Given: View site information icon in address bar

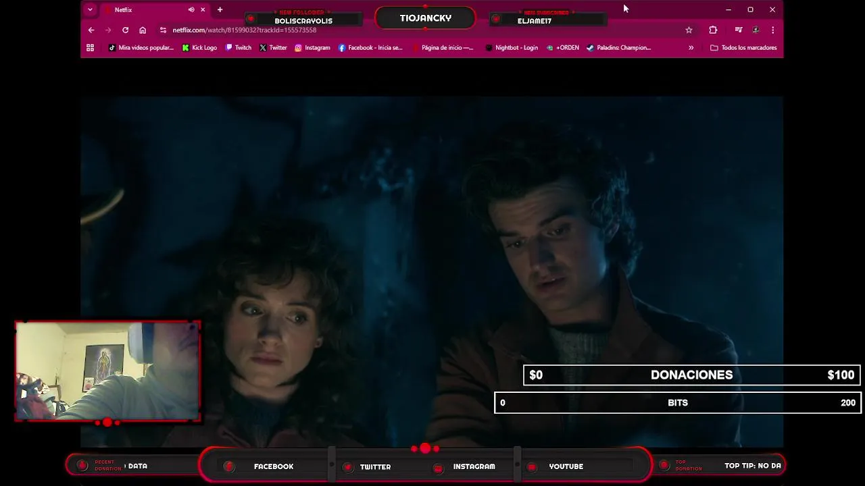Looking at the screenshot, I should [x=163, y=30].
